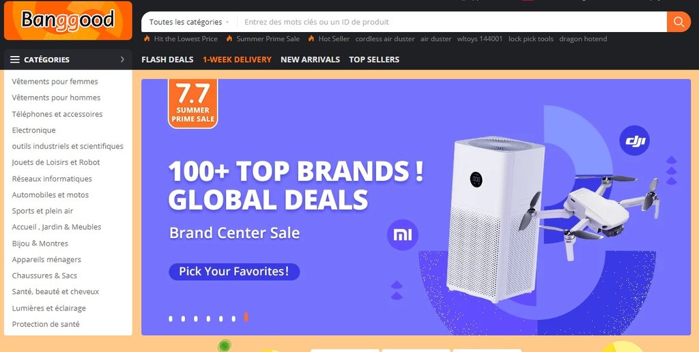Select the first carousel slide dot
The height and width of the screenshot is (352, 699).
click(x=171, y=319)
